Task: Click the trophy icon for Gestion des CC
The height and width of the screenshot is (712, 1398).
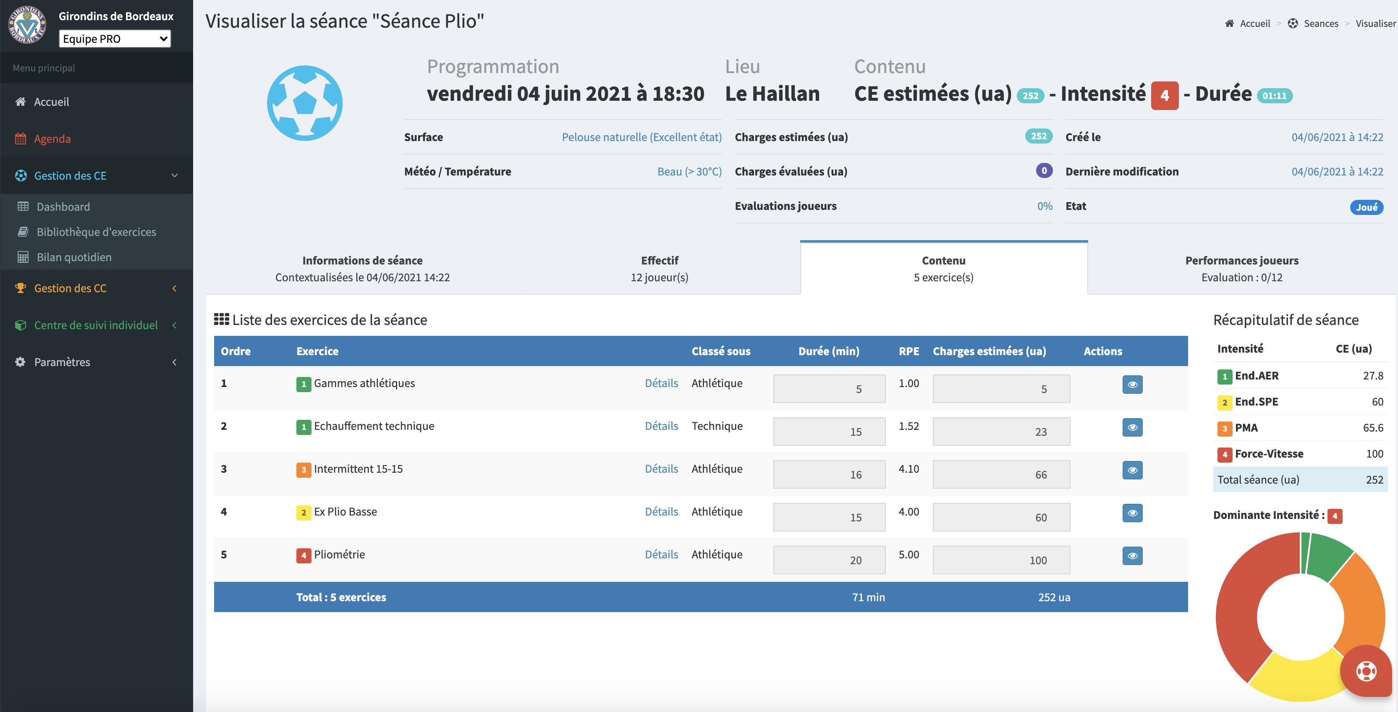Action: point(21,288)
